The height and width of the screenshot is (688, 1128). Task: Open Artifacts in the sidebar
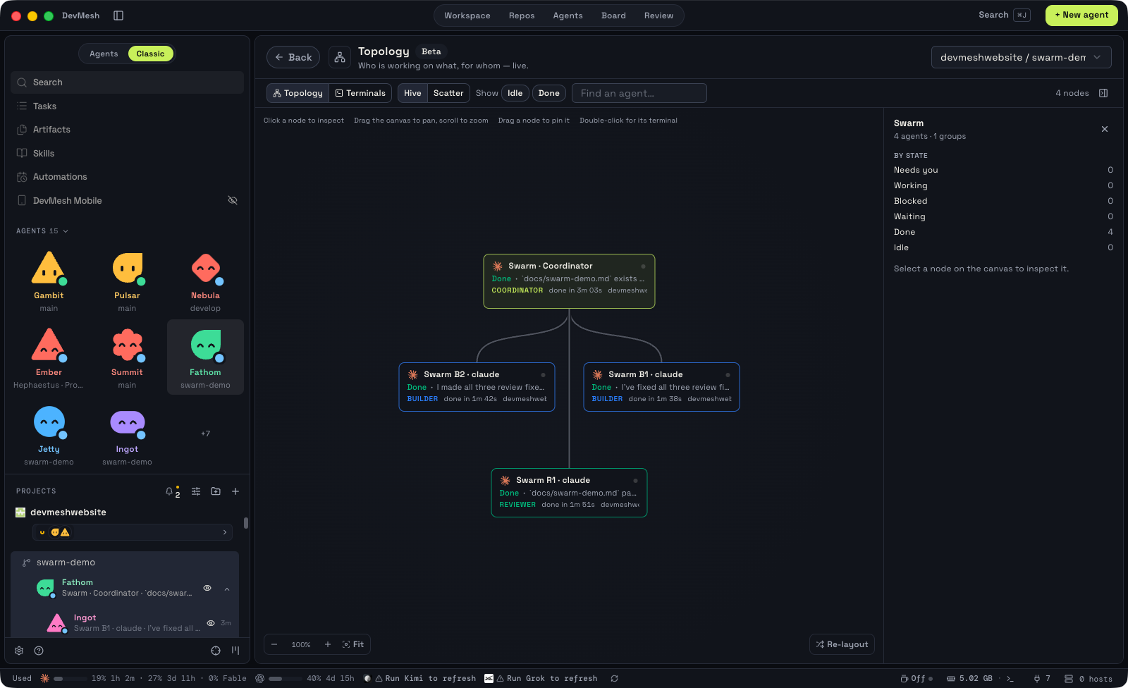[x=127, y=130]
